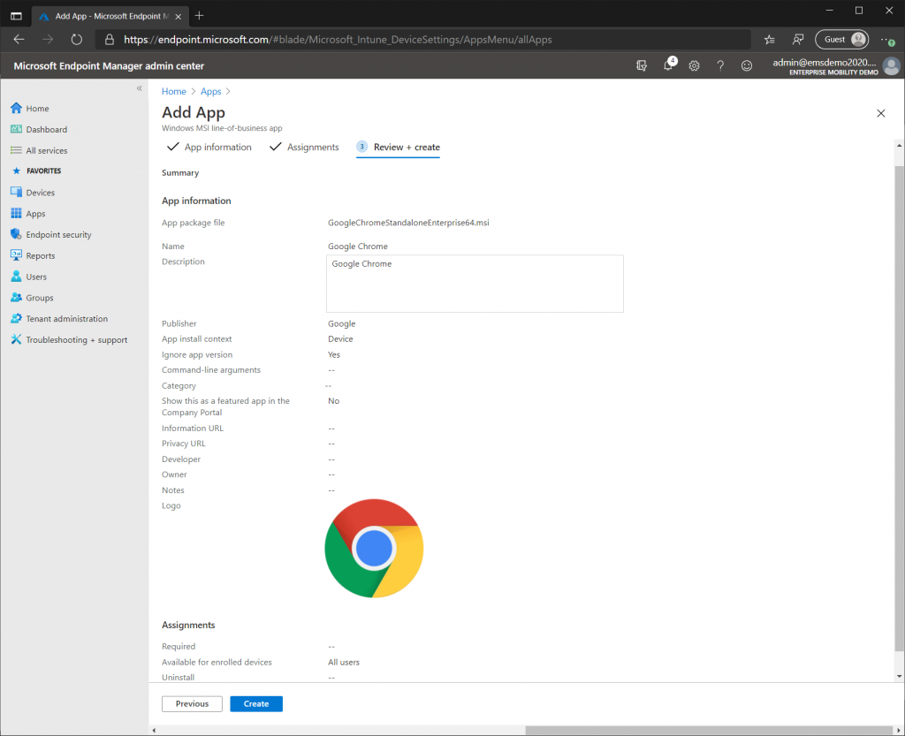Click the vertical scrollbar down arrow
This screenshot has width=905, height=736.
899,675
